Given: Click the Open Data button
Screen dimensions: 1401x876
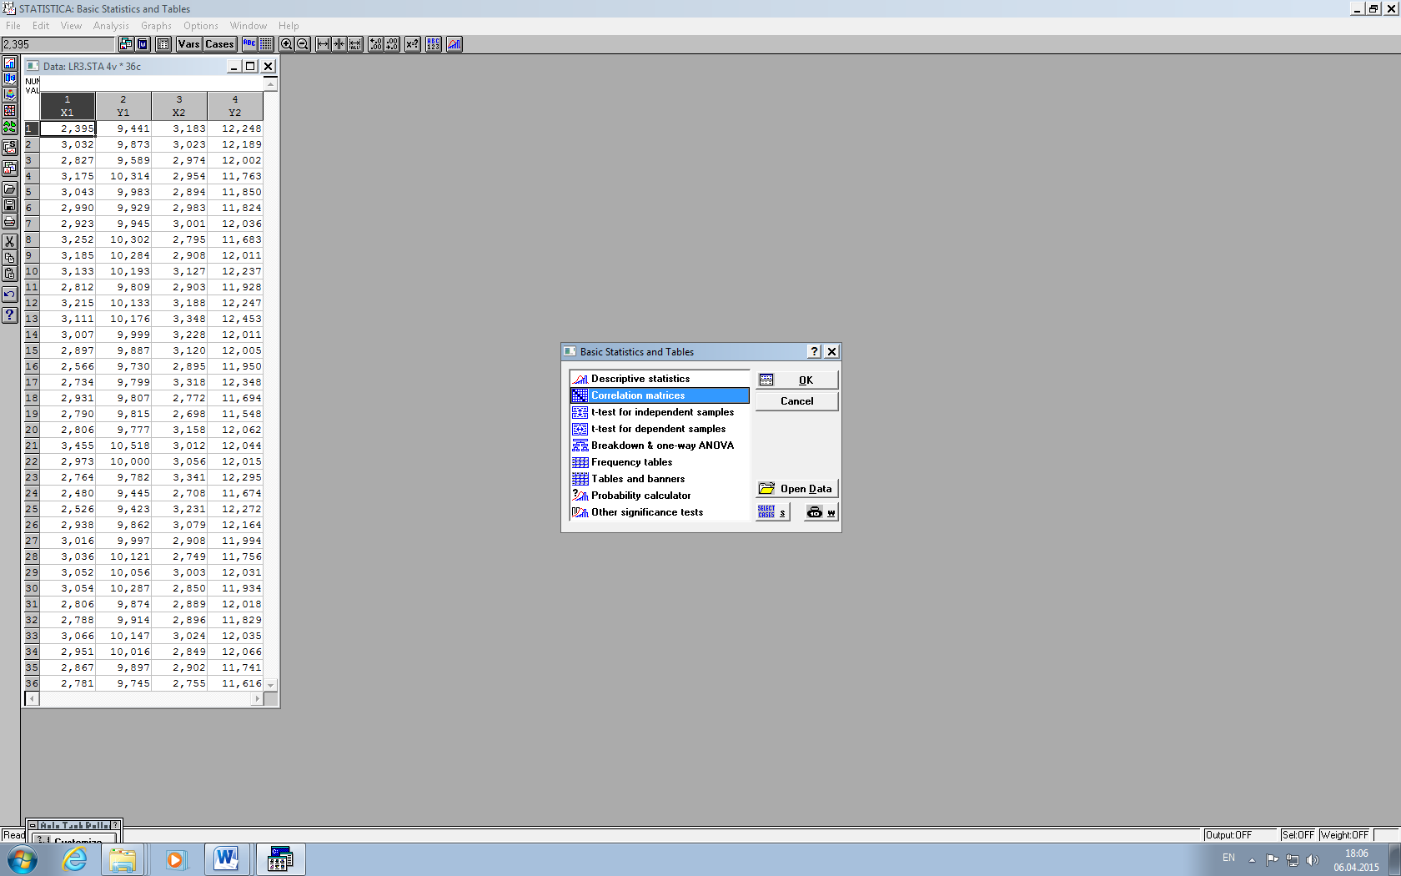Looking at the screenshot, I should [x=796, y=489].
